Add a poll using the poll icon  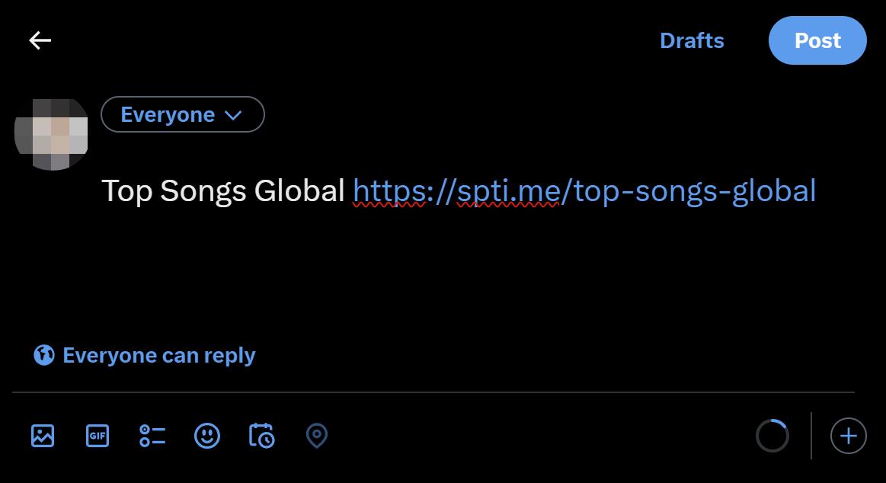pyautogui.click(x=152, y=436)
